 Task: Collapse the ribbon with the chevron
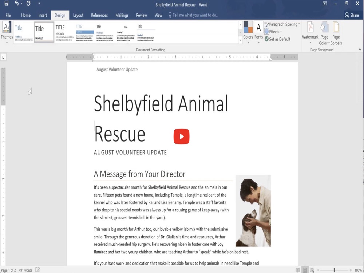360,50
